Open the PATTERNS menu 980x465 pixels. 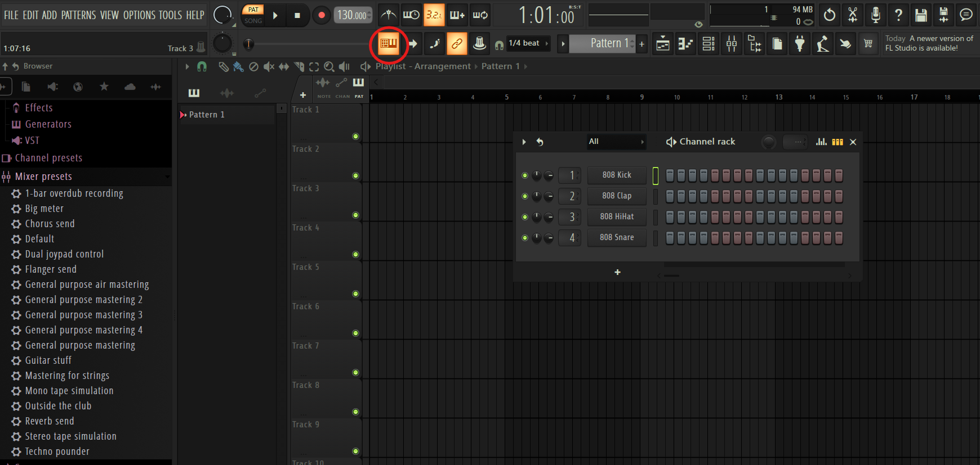tap(78, 15)
